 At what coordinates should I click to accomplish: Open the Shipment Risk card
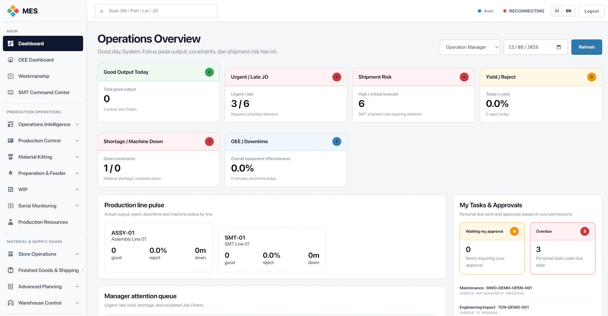(413, 95)
